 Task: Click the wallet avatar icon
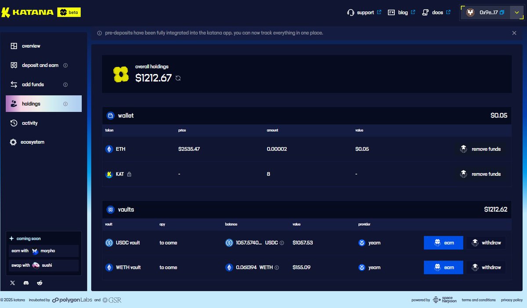pyautogui.click(x=470, y=13)
